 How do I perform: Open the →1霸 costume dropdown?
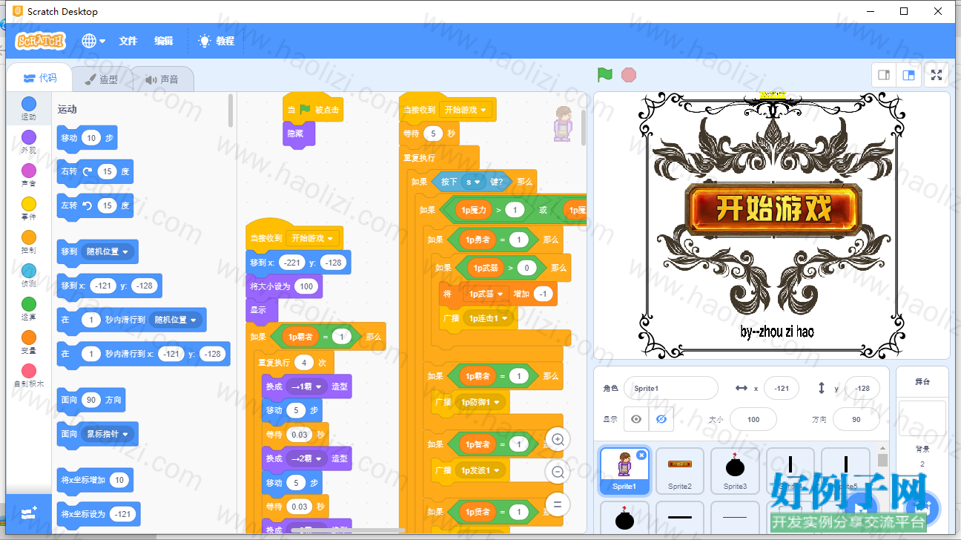tap(307, 386)
